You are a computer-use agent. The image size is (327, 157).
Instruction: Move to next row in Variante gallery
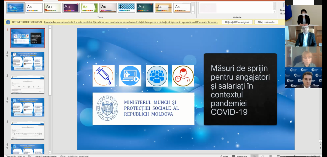[274, 8]
